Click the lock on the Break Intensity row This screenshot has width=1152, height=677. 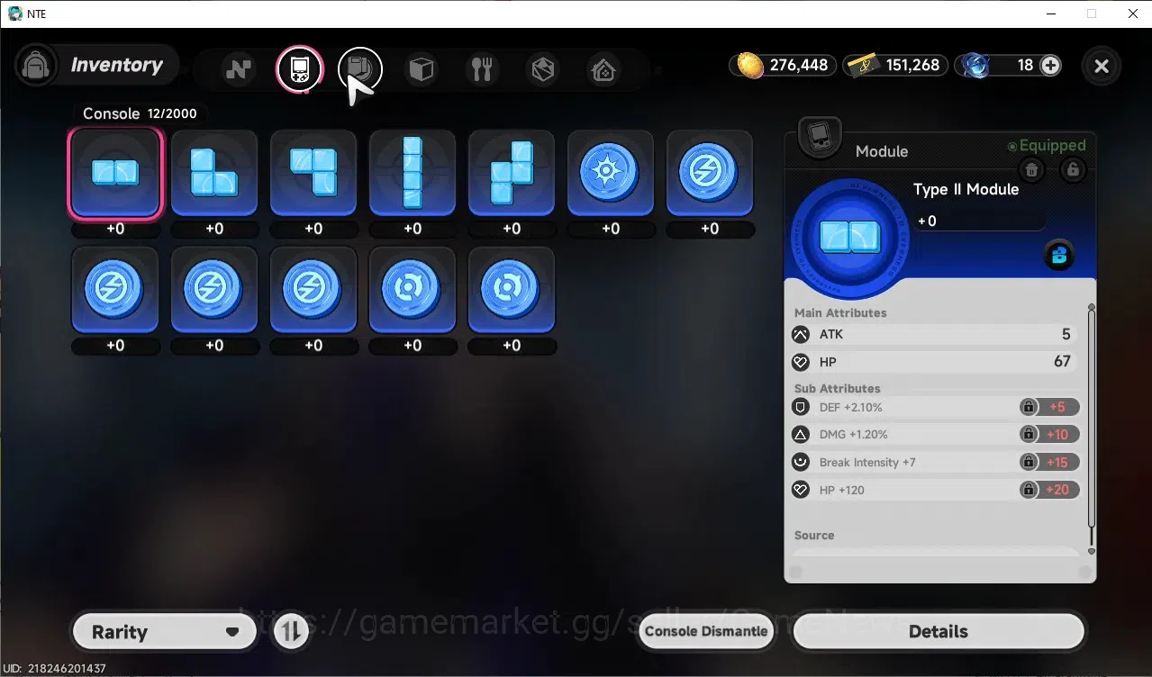(1028, 463)
